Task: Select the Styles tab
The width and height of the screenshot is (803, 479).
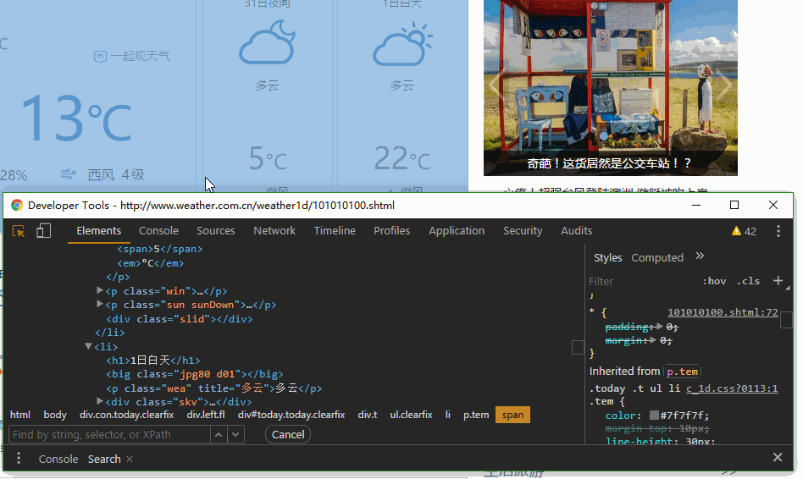Action: click(x=608, y=257)
